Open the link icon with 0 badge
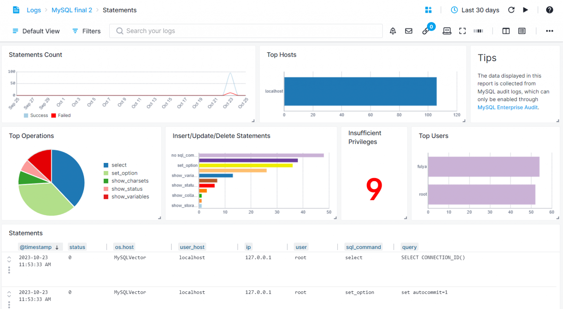563x309 pixels. tap(426, 31)
